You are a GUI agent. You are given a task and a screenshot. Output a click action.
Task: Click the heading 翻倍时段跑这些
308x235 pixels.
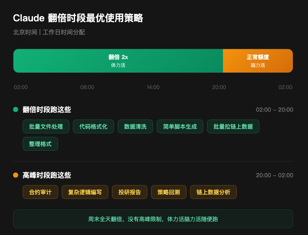tap(47, 109)
